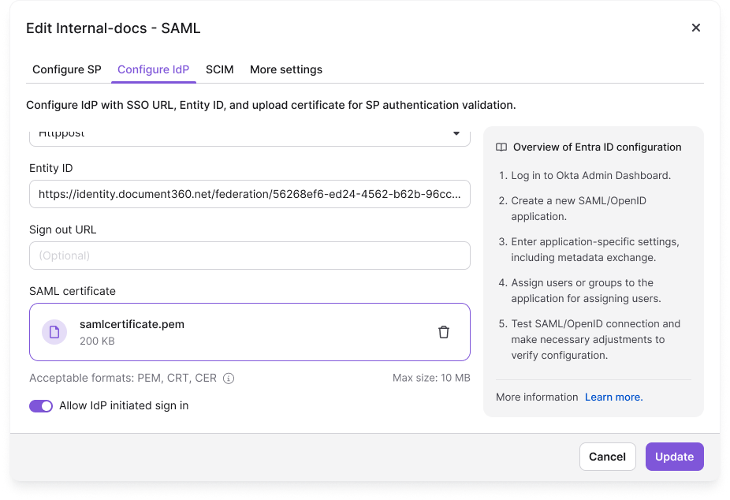Go to the More settings tab

click(286, 69)
